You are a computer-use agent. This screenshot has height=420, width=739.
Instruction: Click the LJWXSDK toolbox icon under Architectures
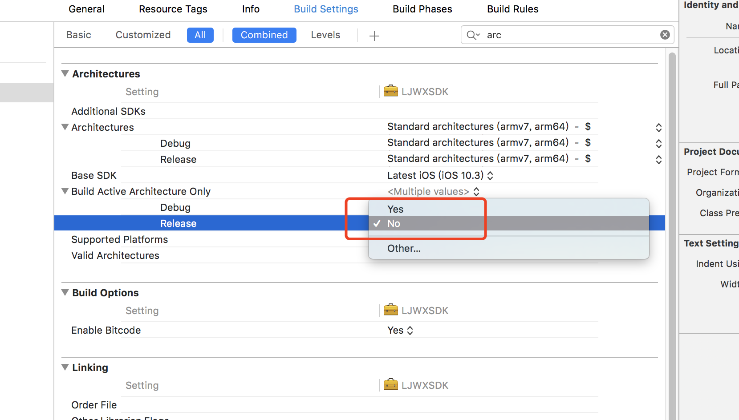pos(390,91)
